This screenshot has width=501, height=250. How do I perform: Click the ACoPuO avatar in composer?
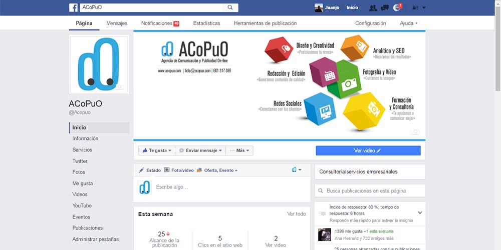[x=145, y=187]
